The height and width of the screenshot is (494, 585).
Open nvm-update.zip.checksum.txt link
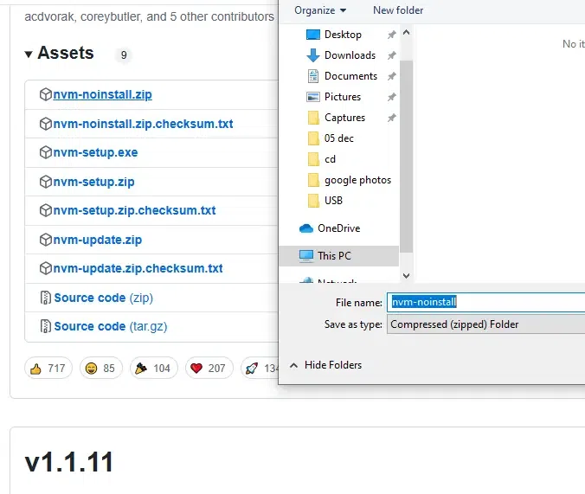[x=138, y=268]
